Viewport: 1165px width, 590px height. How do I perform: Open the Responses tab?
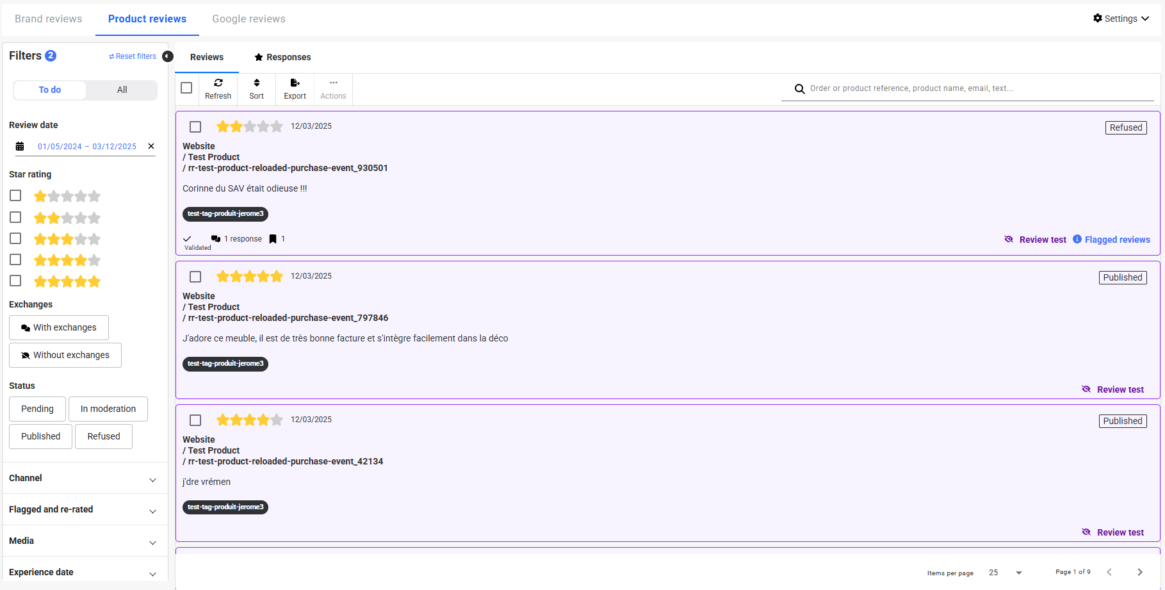282,57
